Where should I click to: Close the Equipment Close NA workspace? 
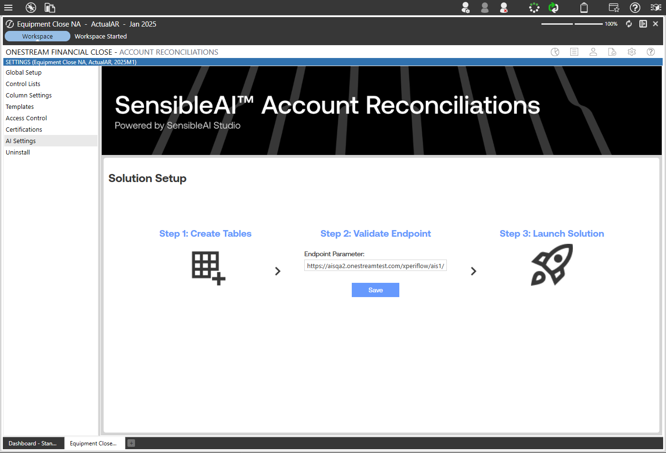656,24
